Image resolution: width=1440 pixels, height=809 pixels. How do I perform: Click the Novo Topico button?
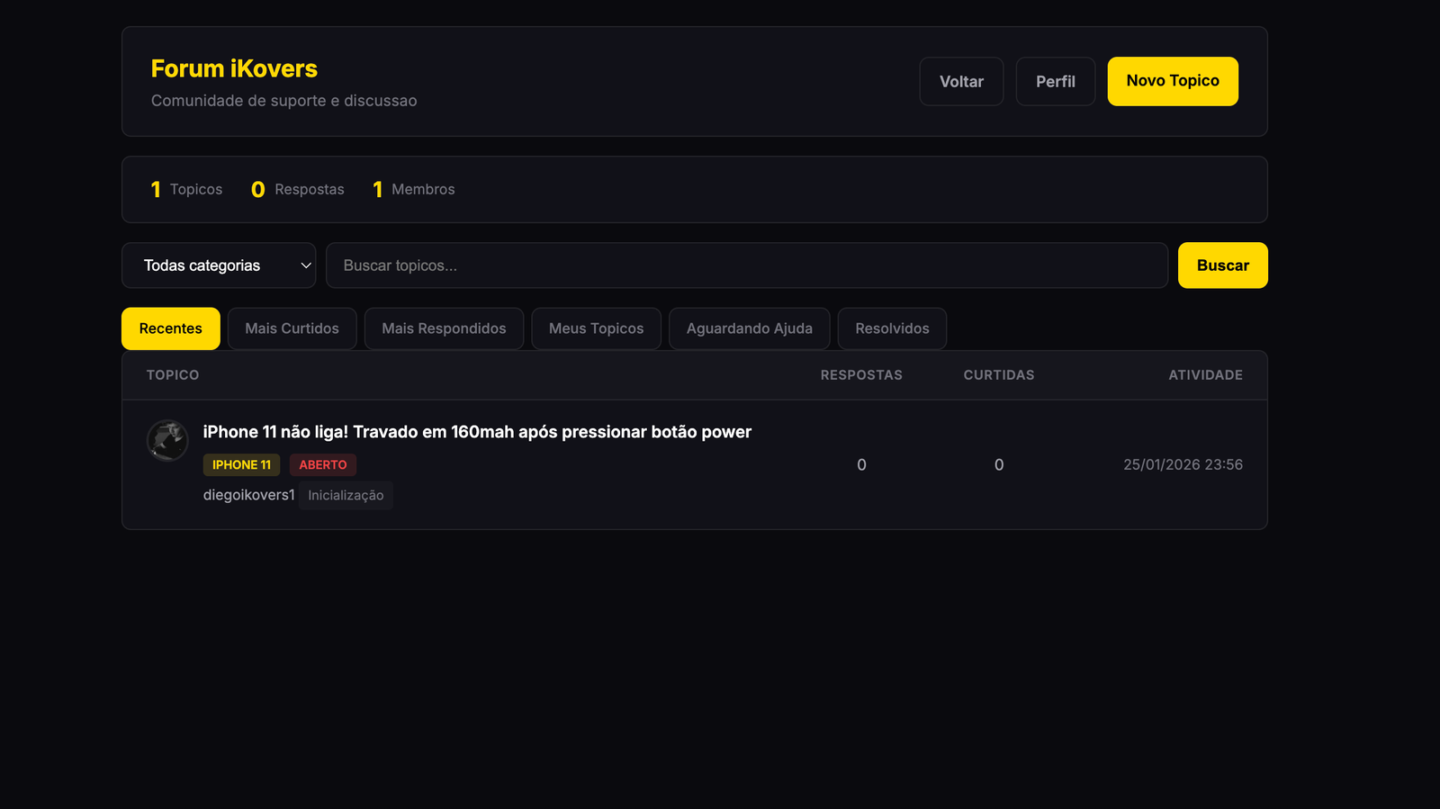coord(1173,81)
